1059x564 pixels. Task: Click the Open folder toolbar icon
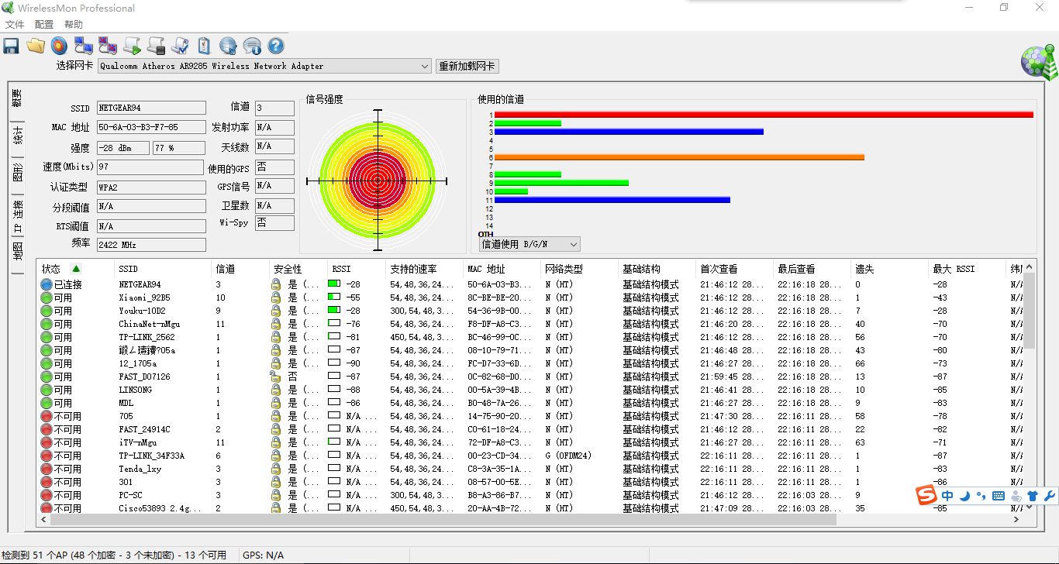pyautogui.click(x=35, y=46)
